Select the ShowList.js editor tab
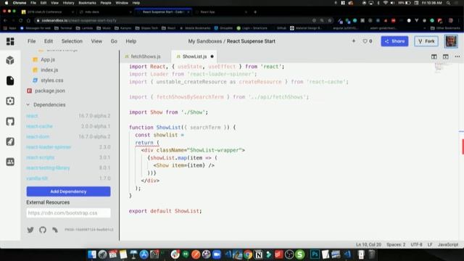This screenshot has height=261, width=464. [194, 57]
